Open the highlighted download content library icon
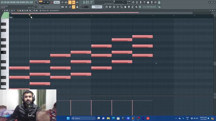This screenshot has height=121, width=216. [x=159, y=2]
